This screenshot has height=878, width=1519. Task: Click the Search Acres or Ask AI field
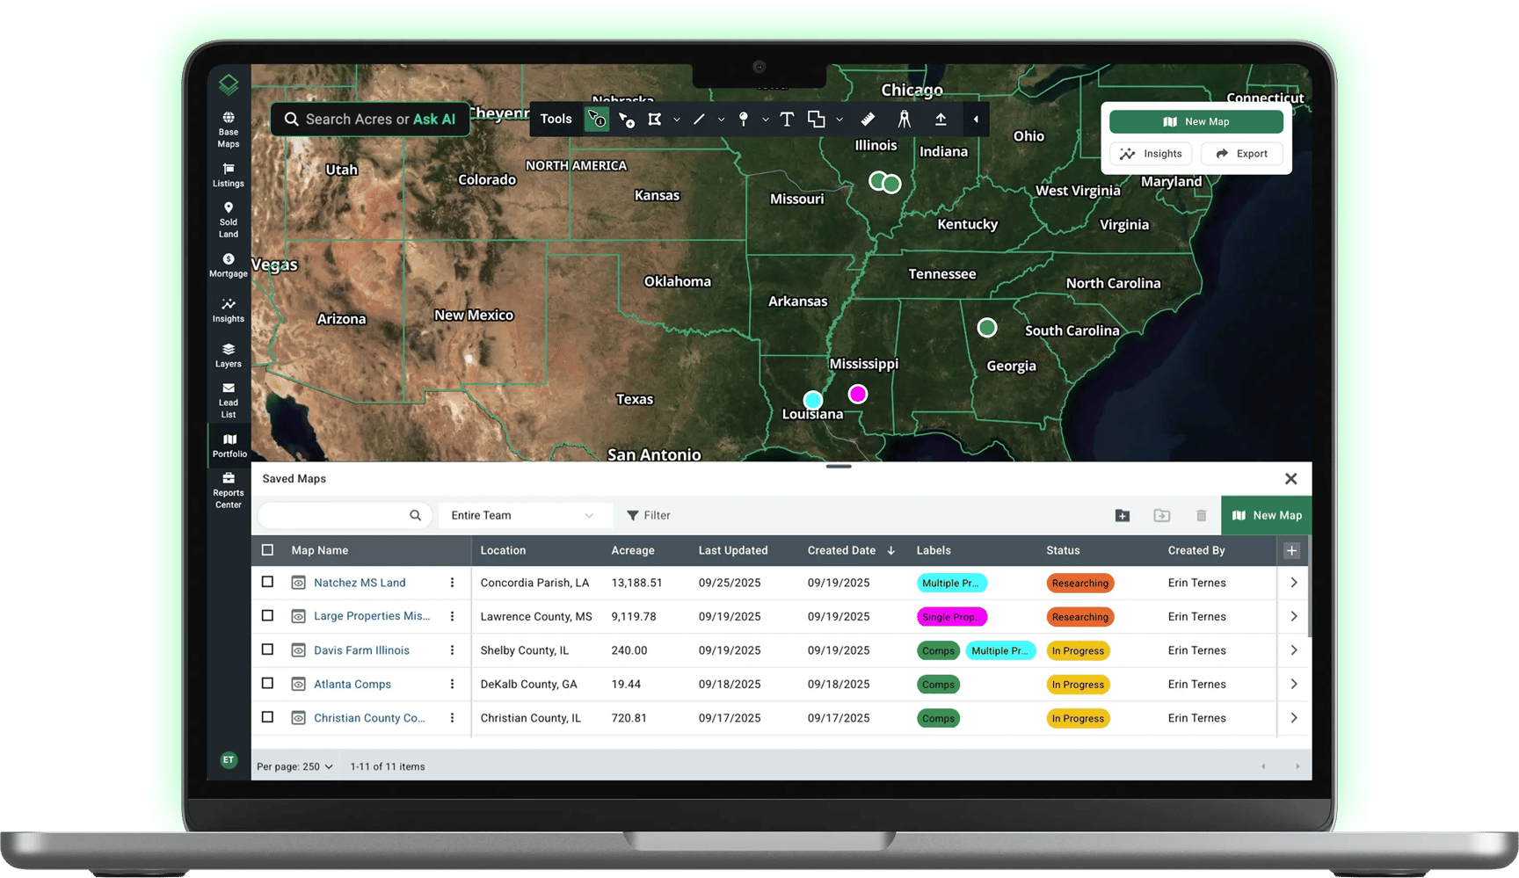tap(370, 120)
